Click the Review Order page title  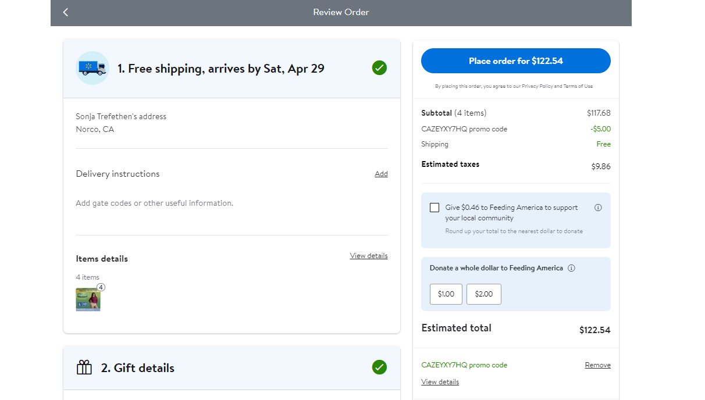(341, 12)
